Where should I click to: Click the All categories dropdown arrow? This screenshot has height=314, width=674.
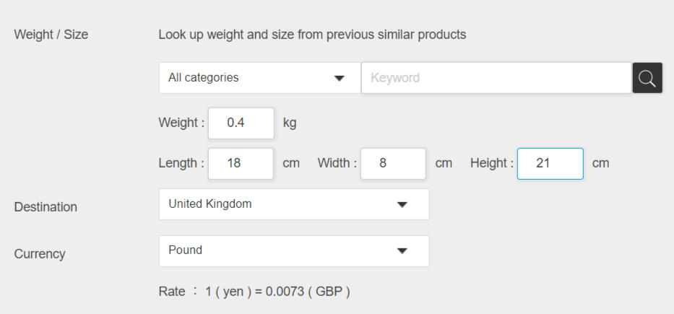(339, 78)
